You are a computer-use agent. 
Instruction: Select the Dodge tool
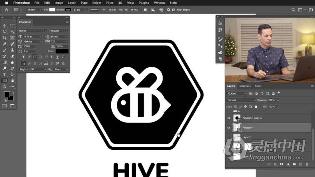tap(4, 68)
